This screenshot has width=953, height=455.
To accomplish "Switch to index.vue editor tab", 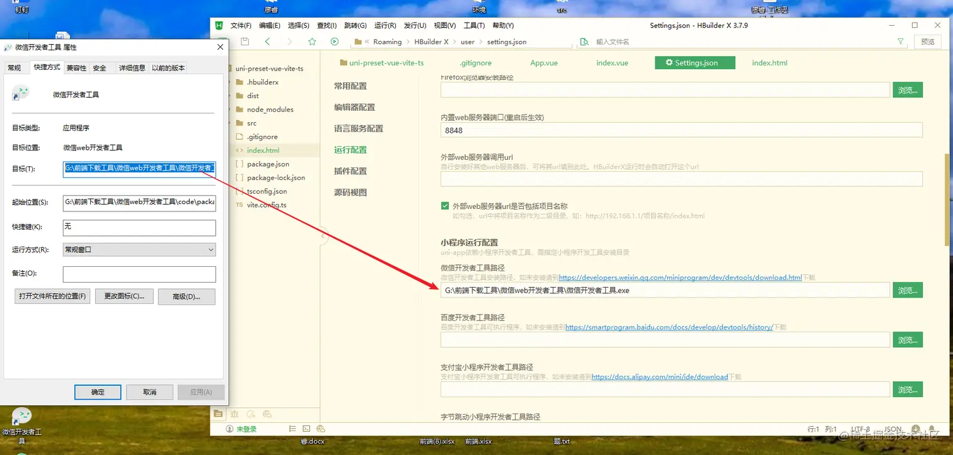I will (x=612, y=63).
